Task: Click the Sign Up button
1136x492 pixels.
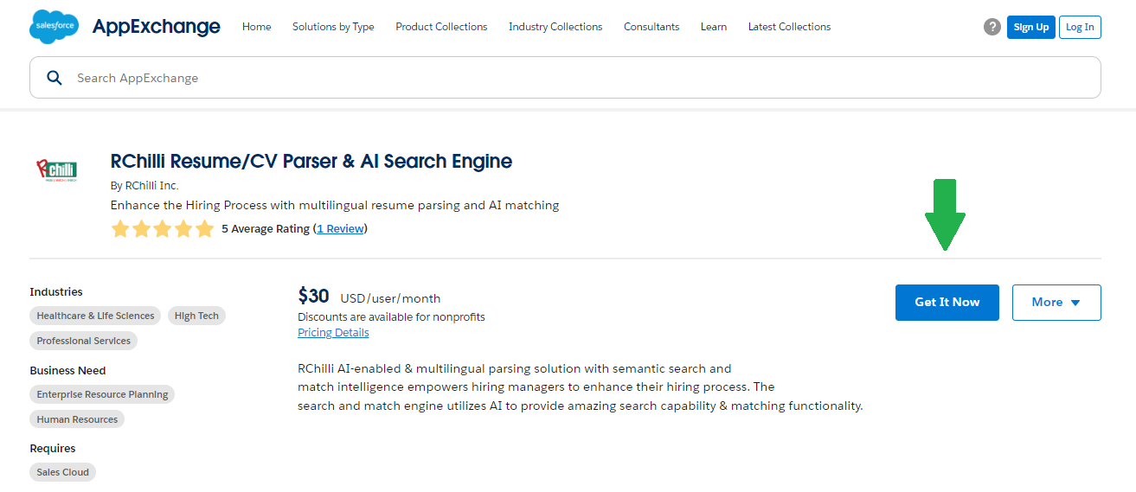Action: [1031, 27]
